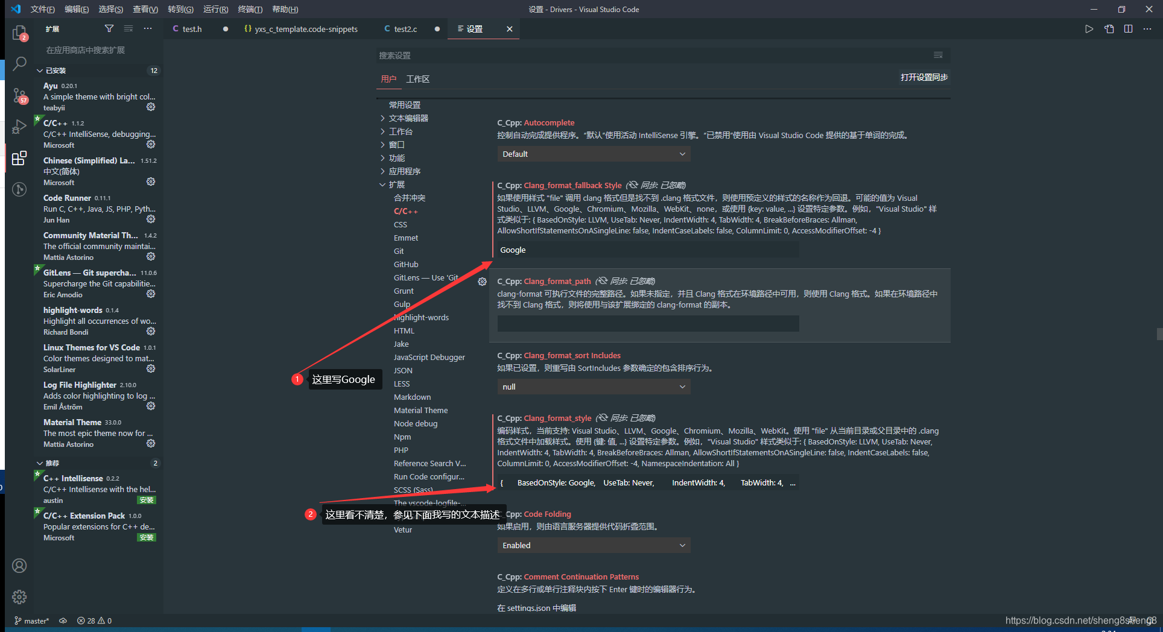The height and width of the screenshot is (632, 1163).
Task: Open the 终端(T) menu
Action: pyautogui.click(x=250, y=9)
